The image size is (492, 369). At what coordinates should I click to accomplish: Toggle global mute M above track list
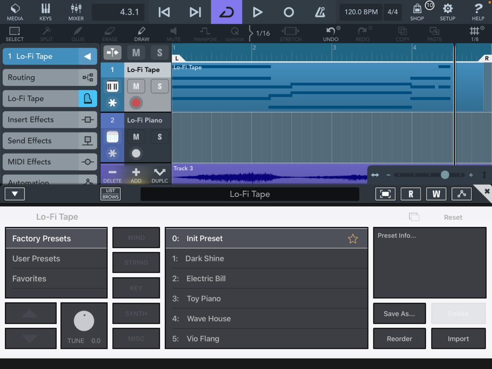[136, 53]
